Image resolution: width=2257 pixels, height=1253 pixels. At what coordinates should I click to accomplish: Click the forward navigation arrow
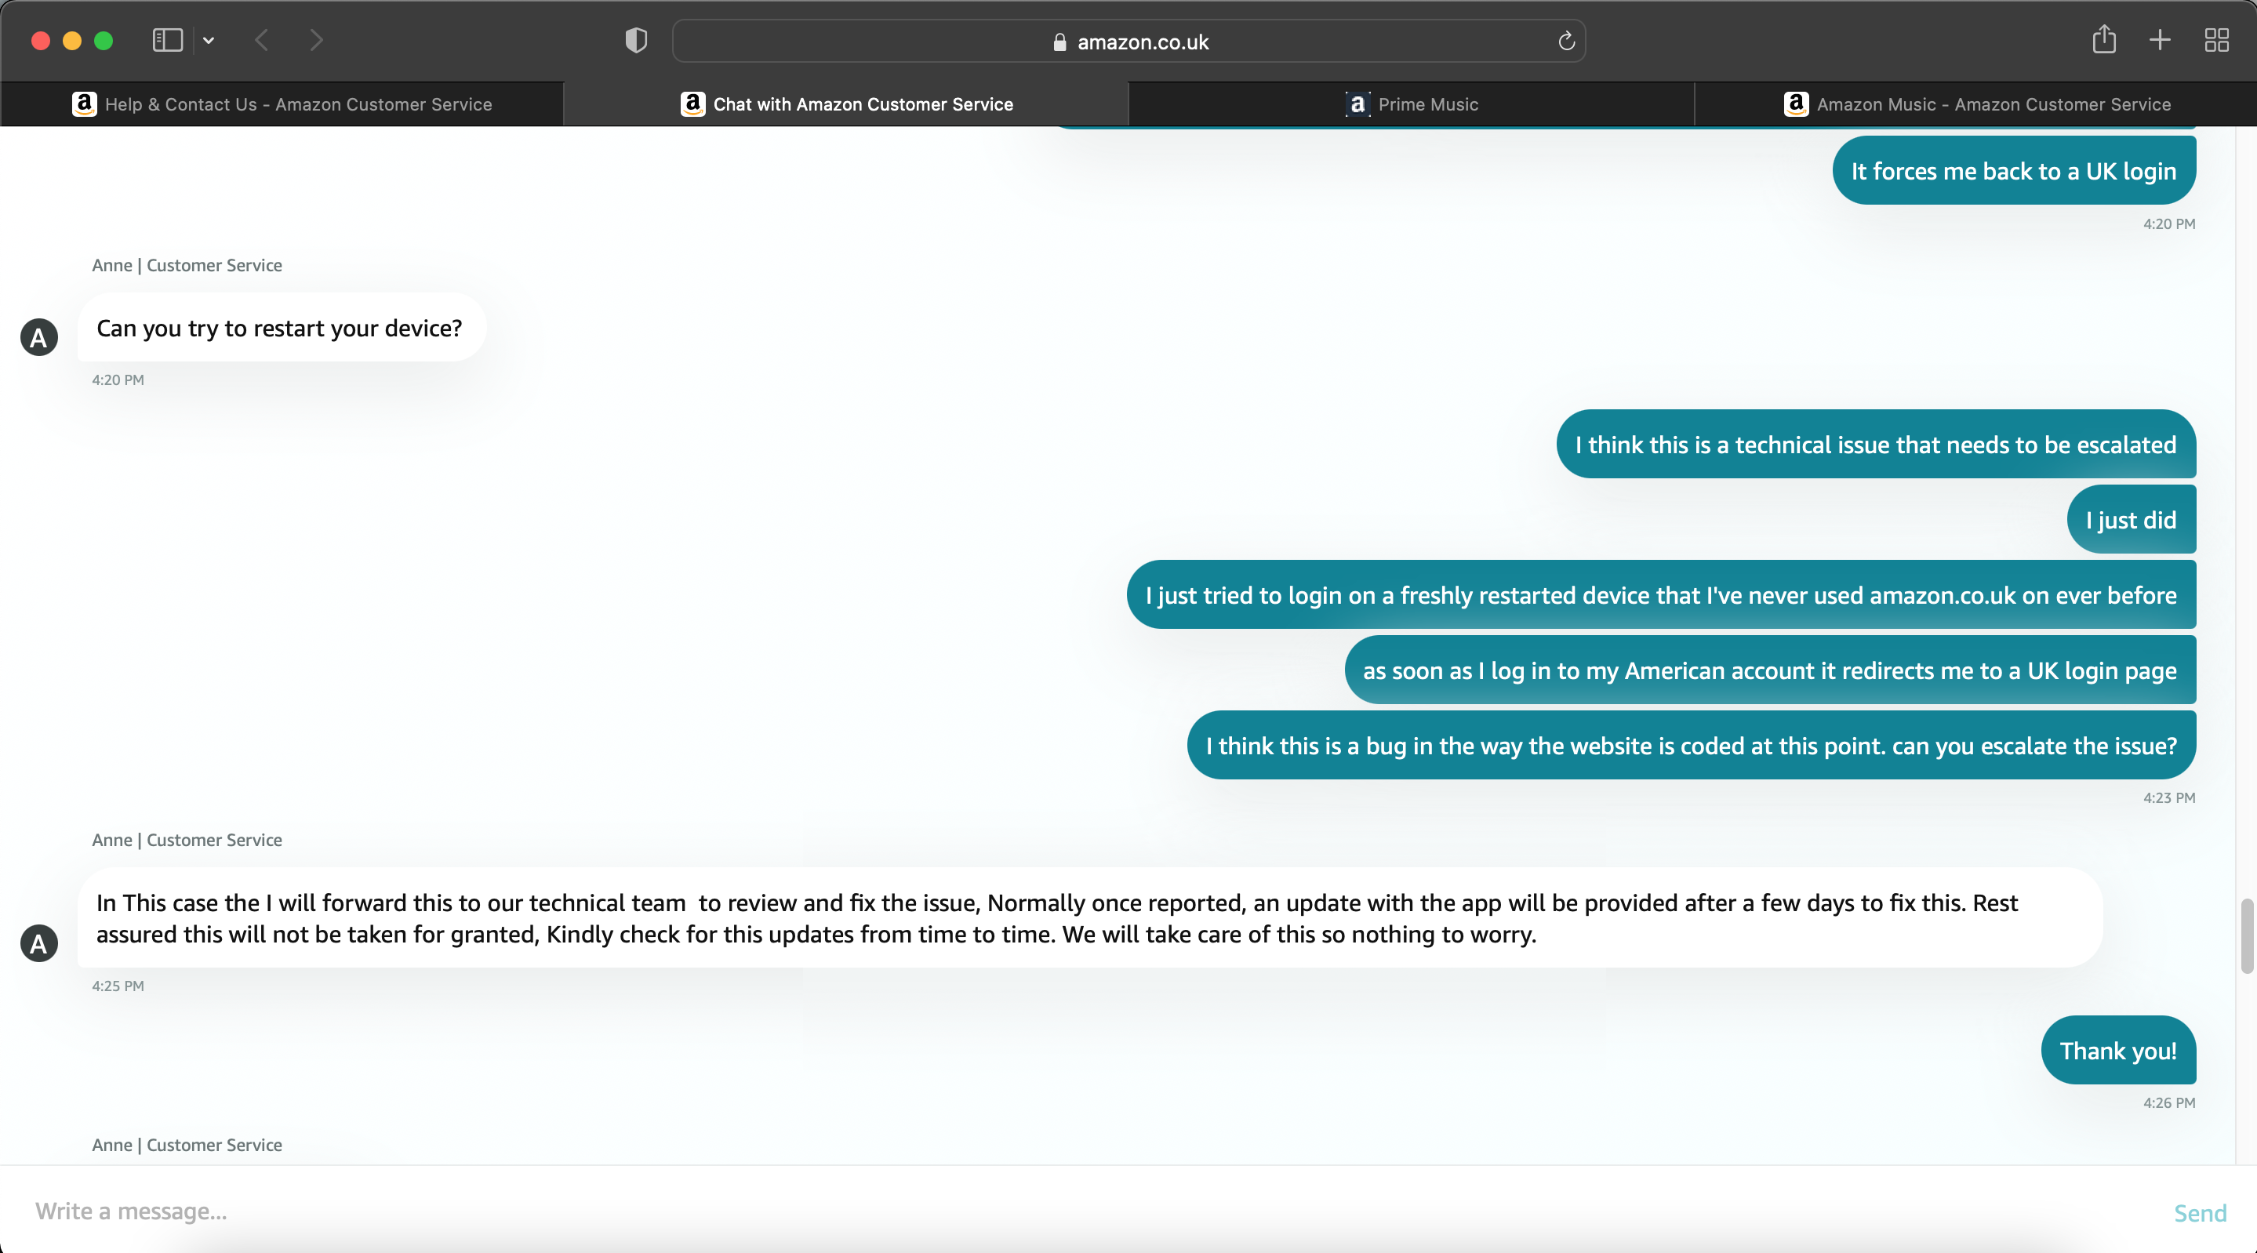pos(316,40)
